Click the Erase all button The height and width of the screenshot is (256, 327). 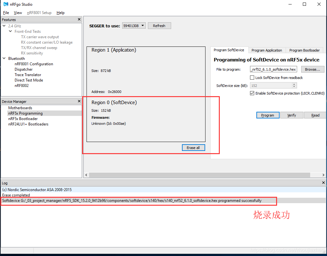coord(193,148)
